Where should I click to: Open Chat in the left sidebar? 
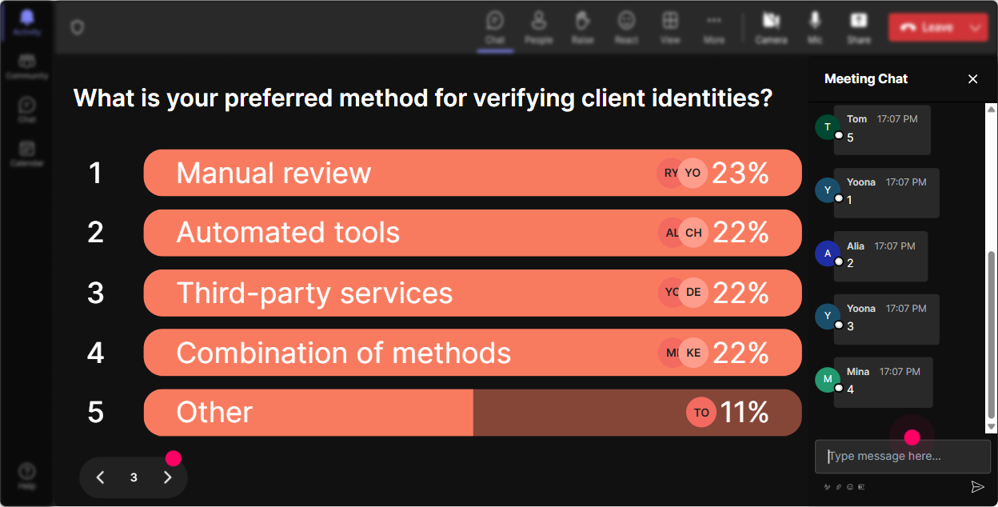pos(27,110)
